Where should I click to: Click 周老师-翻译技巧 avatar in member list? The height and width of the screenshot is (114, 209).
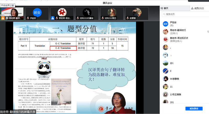[x=166, y=32]
